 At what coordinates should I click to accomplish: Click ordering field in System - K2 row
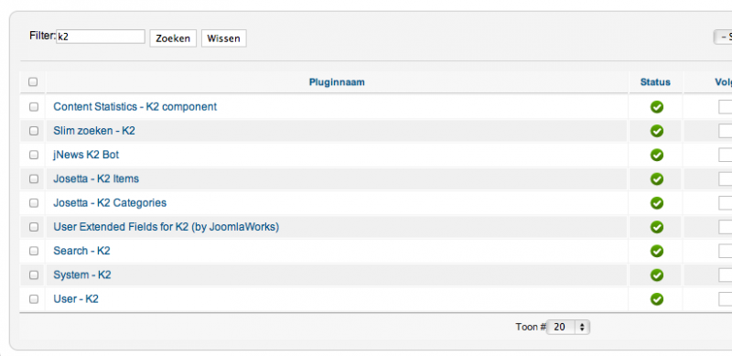[725, 275]
